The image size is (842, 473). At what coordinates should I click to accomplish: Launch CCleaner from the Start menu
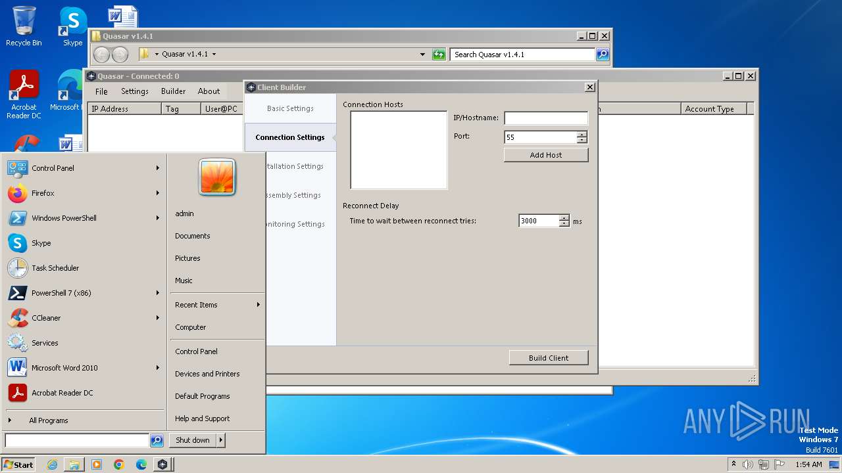pos(84,318)
